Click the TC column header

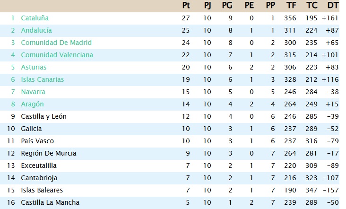coord(311,6)
